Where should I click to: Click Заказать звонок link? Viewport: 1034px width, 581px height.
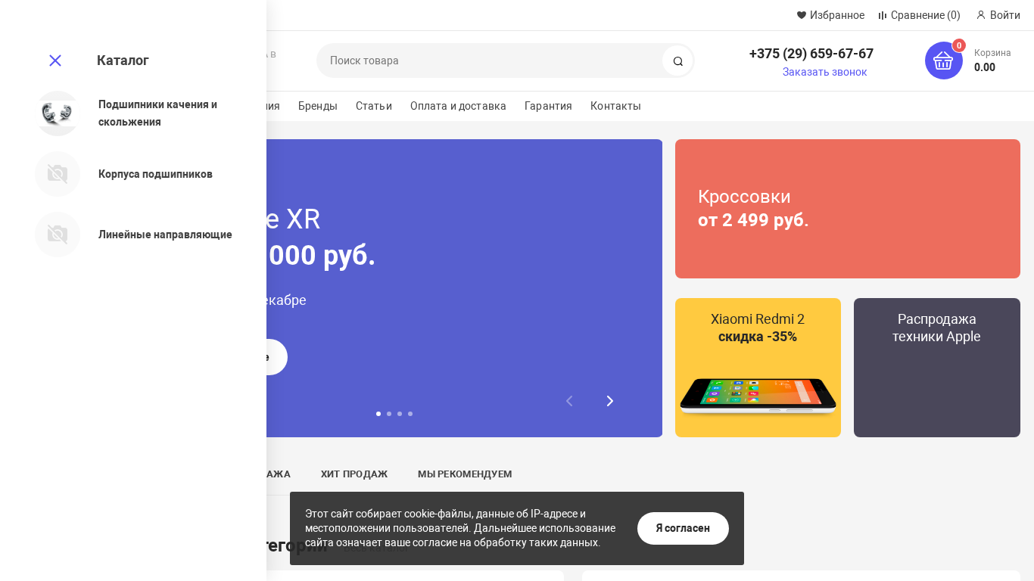(x=825, y=72)
